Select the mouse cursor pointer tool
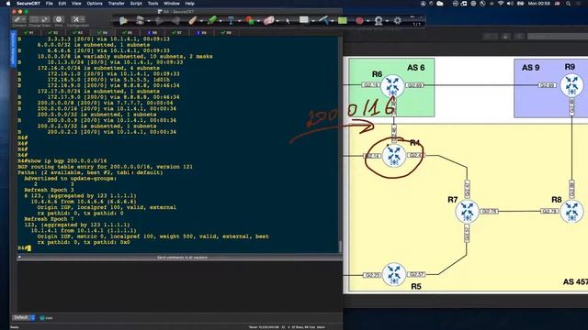The width and height of the screenshot is (588, 330). click(288, 20)
